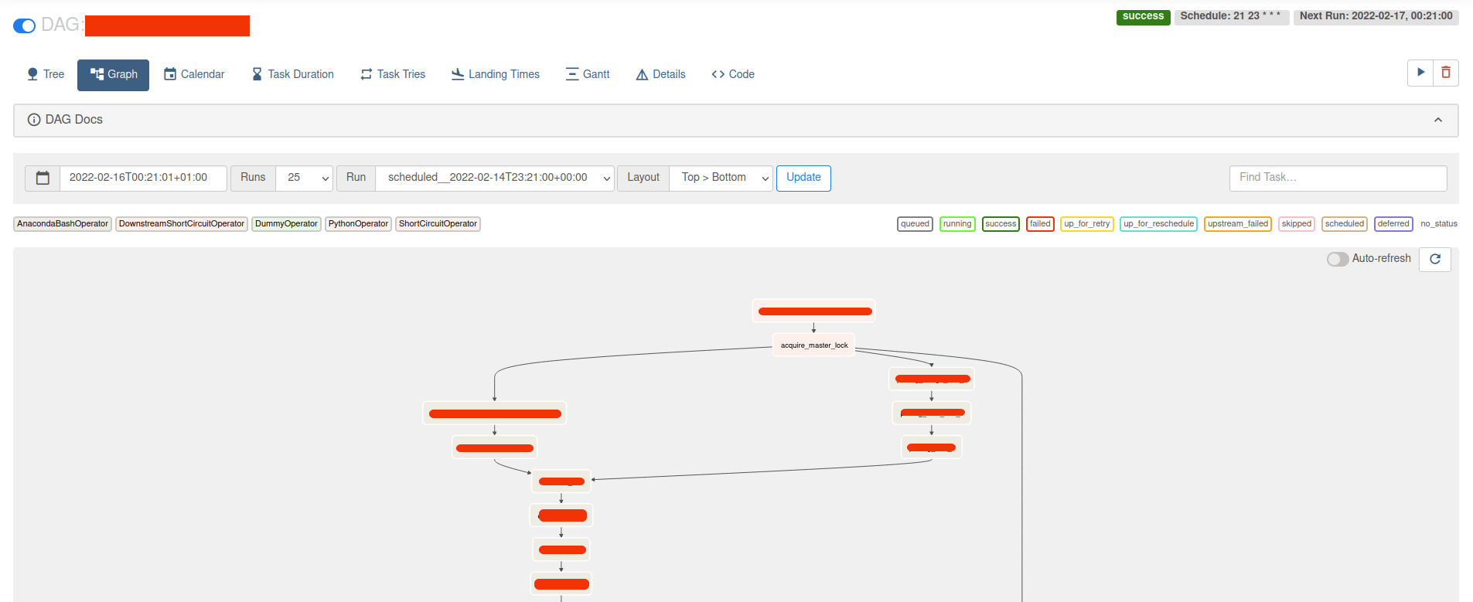Click the failed status legend
This screenshot has width=1473, height=602.
[1040, 224]
